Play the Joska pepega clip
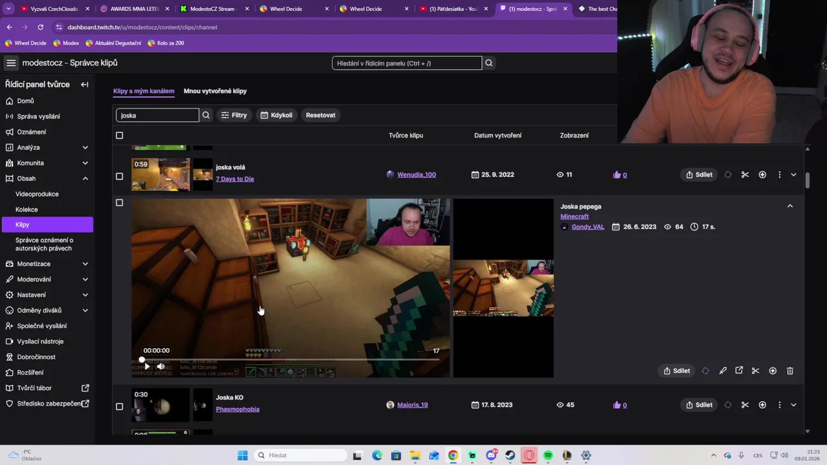The height and width of the screenshot is (465, 827). tap(147, 366)
